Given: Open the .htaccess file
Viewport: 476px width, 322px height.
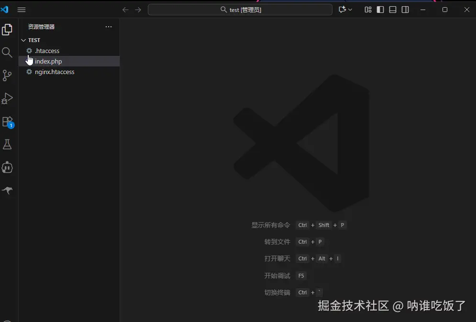Looking at the screenshot, I should coord(69,51).
